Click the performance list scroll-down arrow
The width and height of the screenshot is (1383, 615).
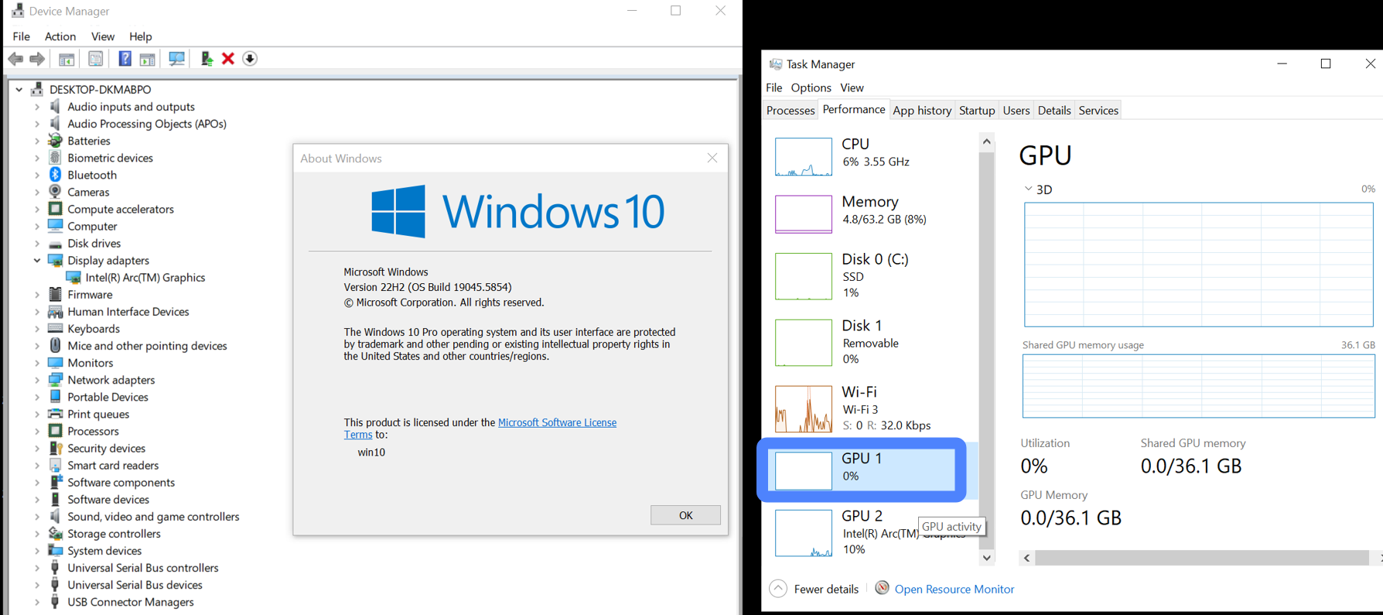point(986,558)
